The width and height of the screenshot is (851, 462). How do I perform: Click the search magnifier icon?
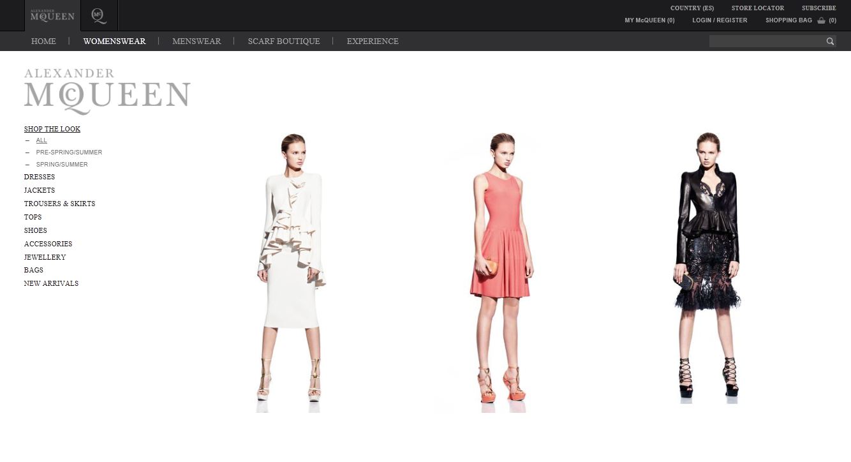pos(830,41)
